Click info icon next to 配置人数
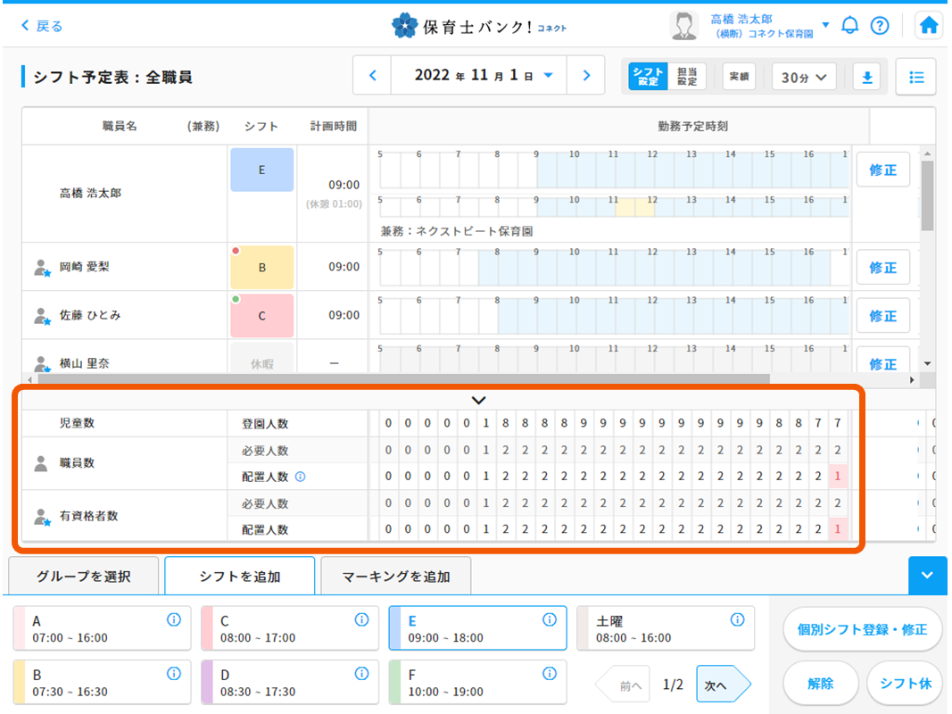Viewport: 952px width, 714px height. point(300,477)
